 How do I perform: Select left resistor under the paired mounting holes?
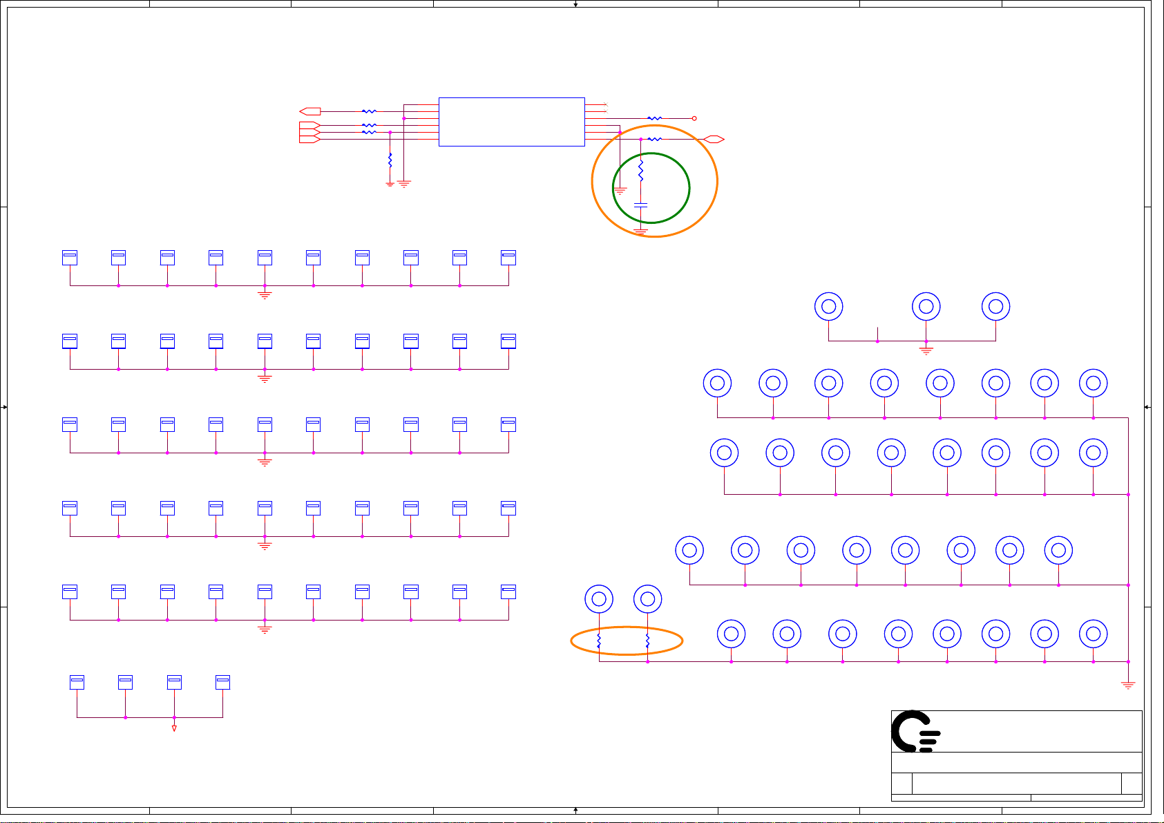coord(599,641)
